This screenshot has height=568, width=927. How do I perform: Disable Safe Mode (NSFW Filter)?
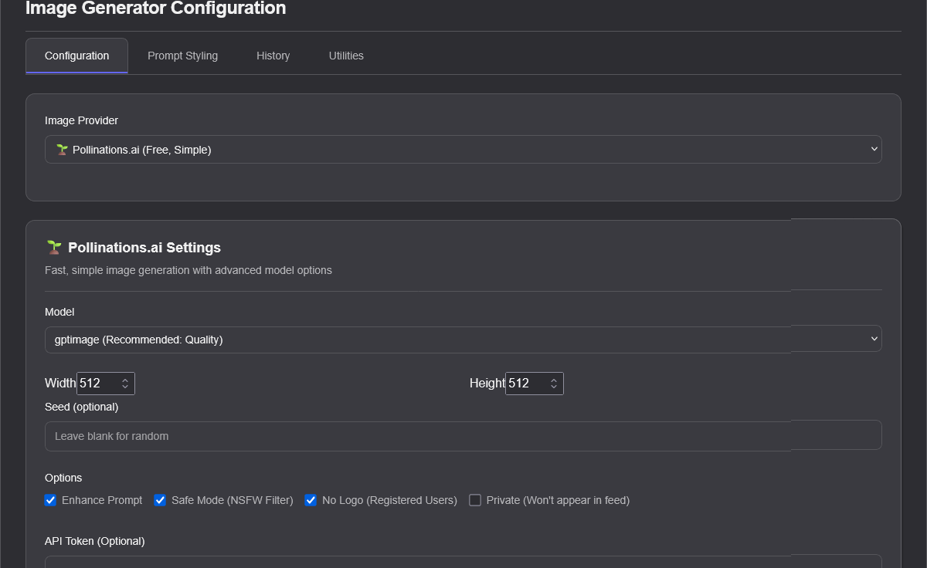pos(160,500)
